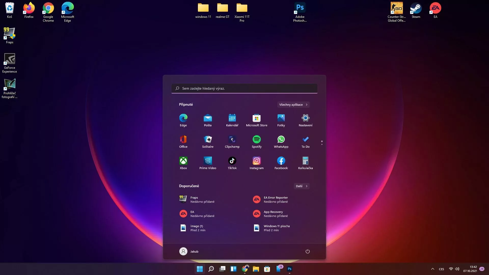Select Counter-Strike Global Offensive shortcut
The height and width of the screenshot is (275, 489).
[x=397, y=12]
